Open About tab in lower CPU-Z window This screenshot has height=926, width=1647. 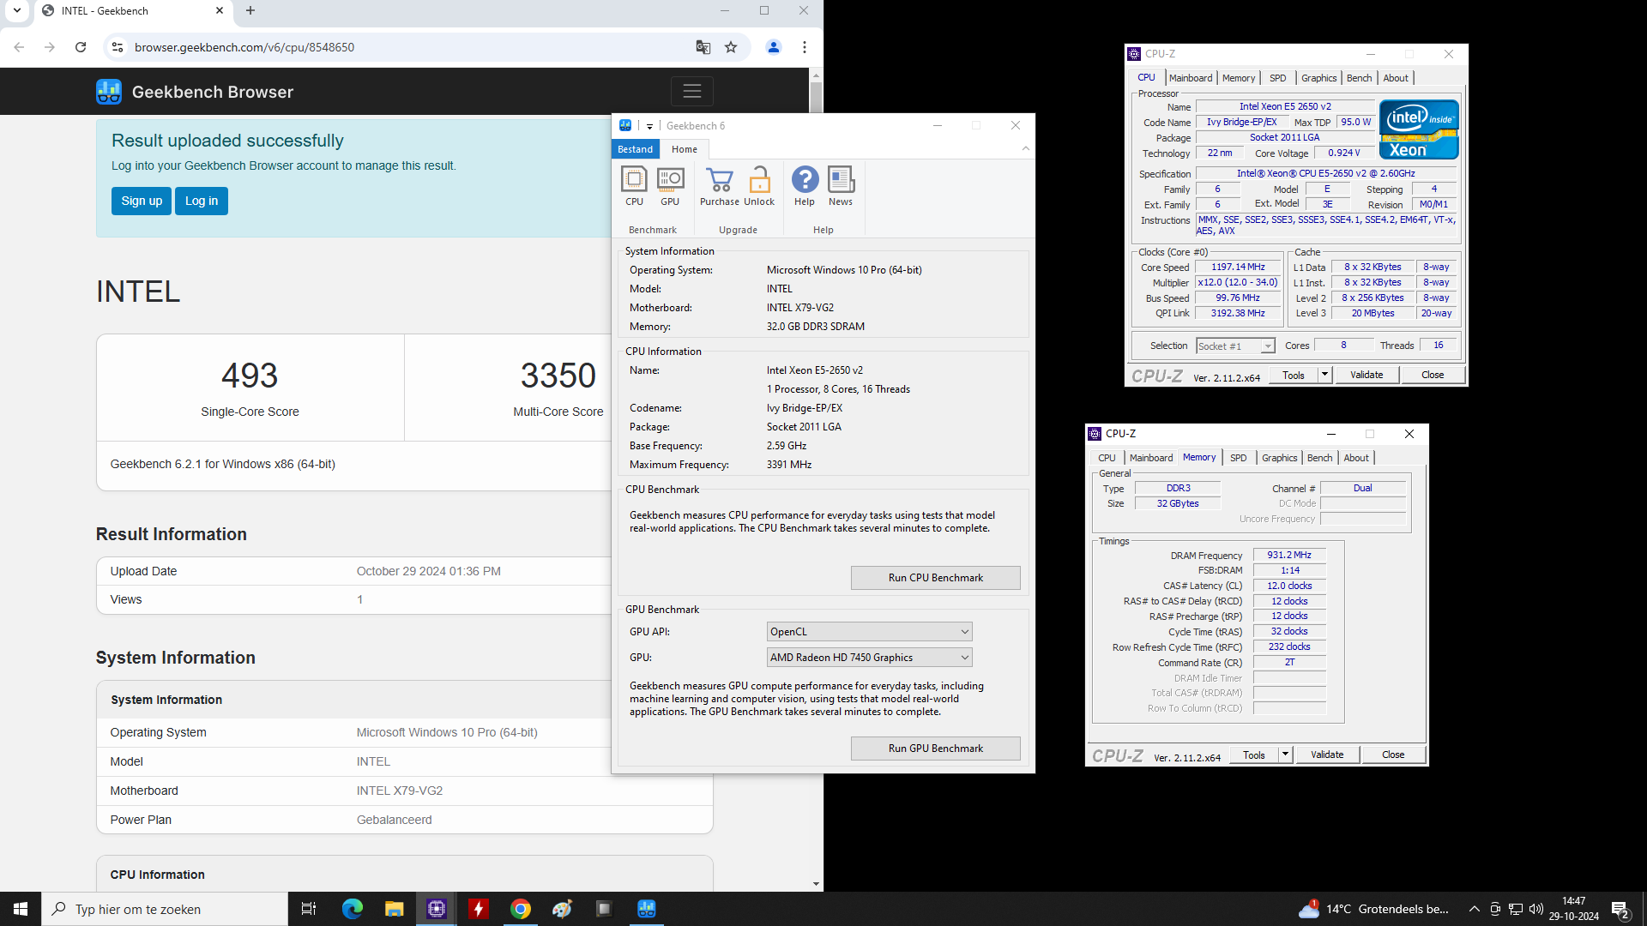[x=1356, y=458]
